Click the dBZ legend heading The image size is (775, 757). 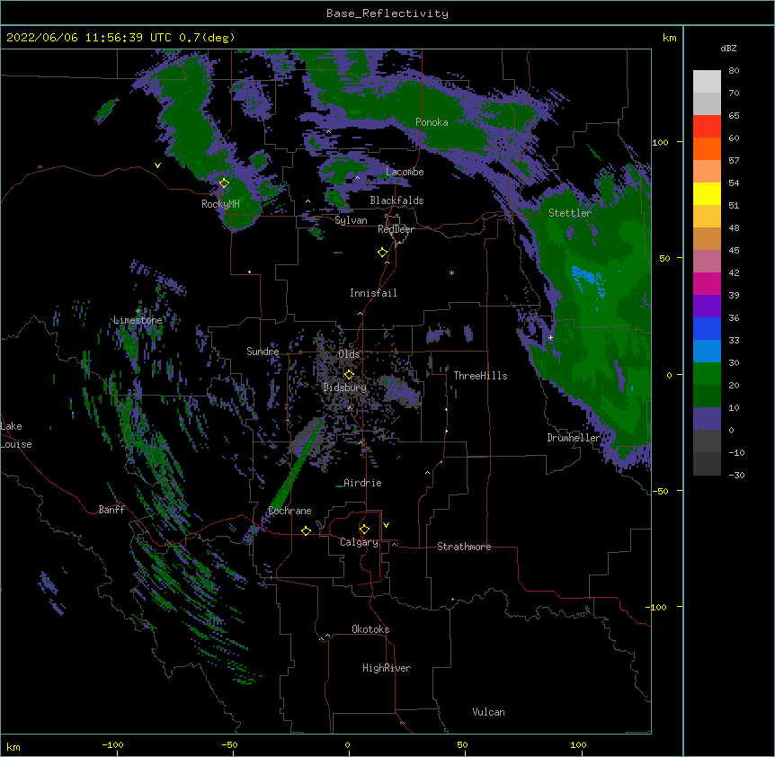(728, 48)
